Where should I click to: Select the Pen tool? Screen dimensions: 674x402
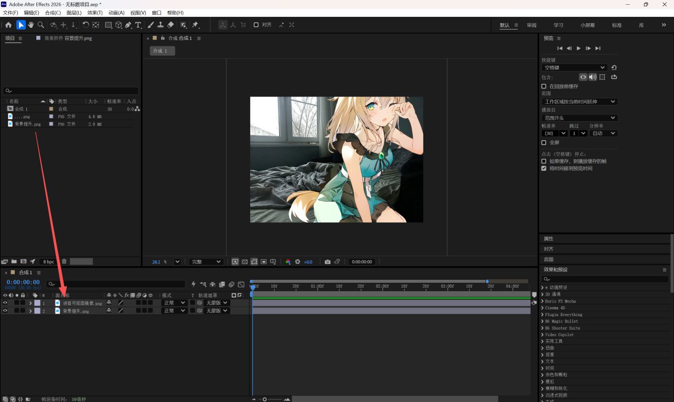point(128,25)
